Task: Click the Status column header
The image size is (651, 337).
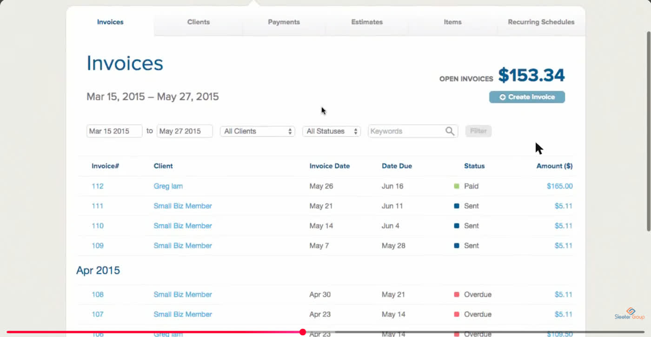Action: (x=474, y=166)
